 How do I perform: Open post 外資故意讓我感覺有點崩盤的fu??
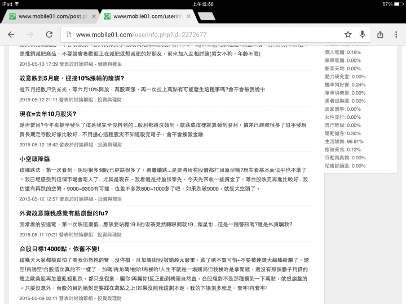tap(64, 213)
